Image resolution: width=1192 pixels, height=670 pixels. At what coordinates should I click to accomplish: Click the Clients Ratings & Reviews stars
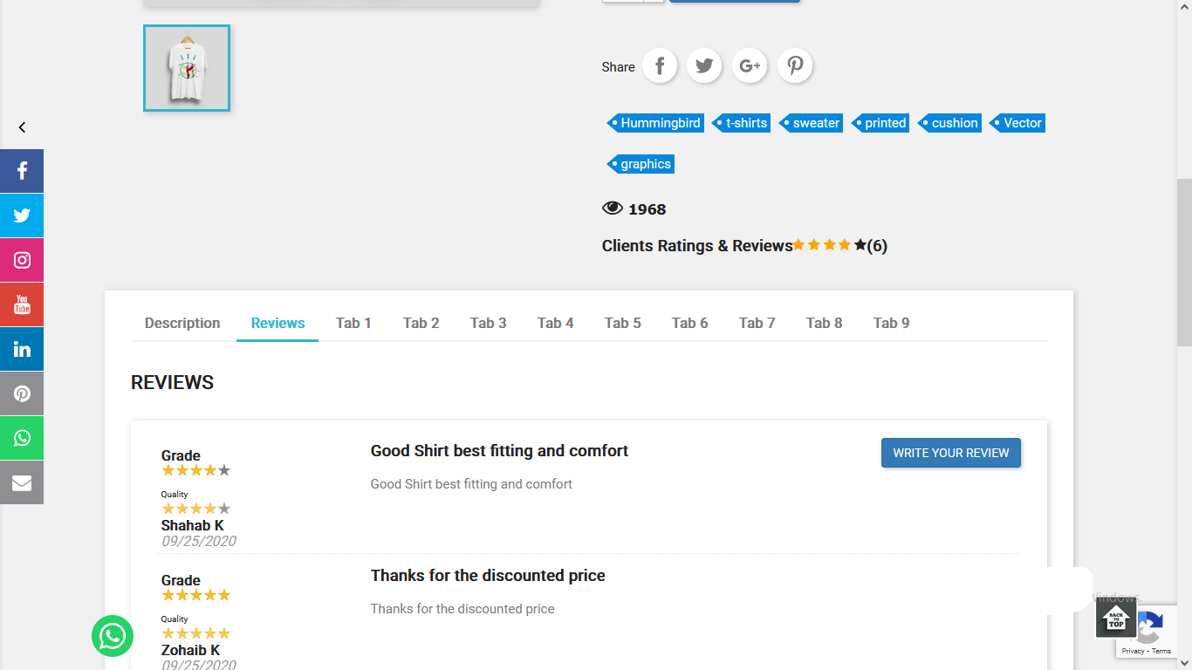pos(829,245)
